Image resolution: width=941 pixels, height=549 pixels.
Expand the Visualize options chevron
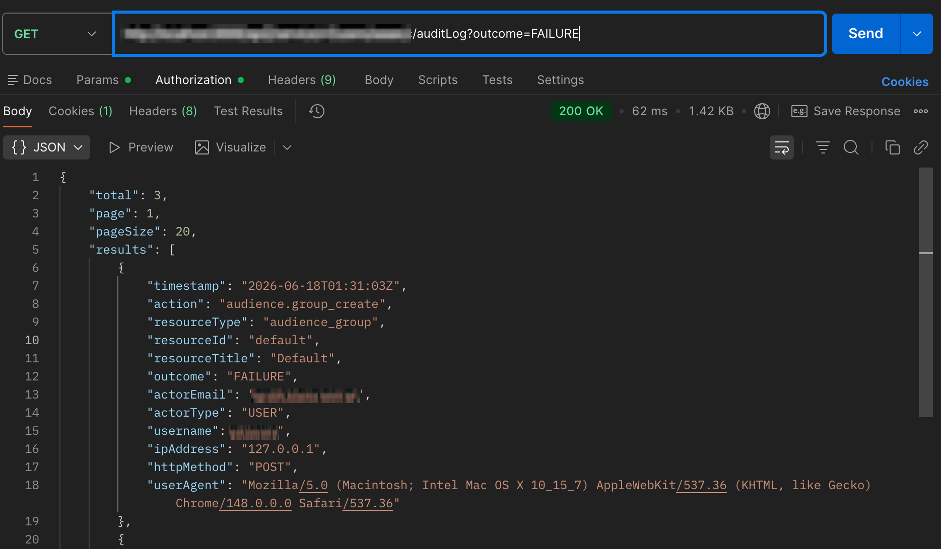pyautogui.click(x=287, y=147)
